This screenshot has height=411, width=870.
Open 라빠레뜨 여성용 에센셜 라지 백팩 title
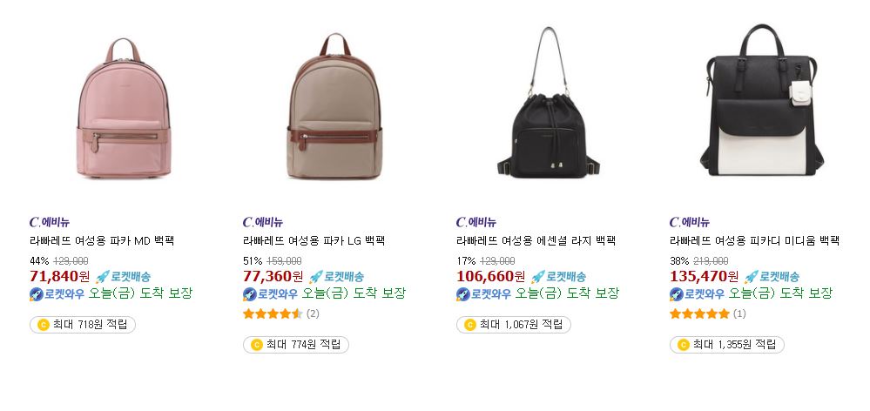(536, 240)
